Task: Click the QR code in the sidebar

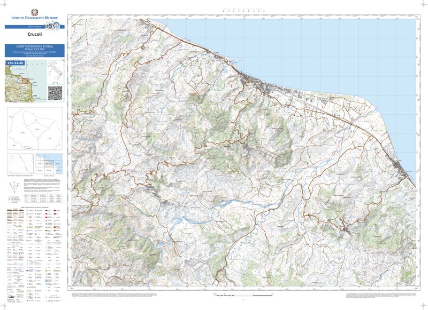Action: coord(55,92)
